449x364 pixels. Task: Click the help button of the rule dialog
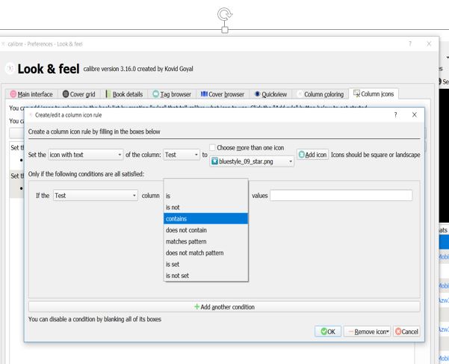pos(395,115)
